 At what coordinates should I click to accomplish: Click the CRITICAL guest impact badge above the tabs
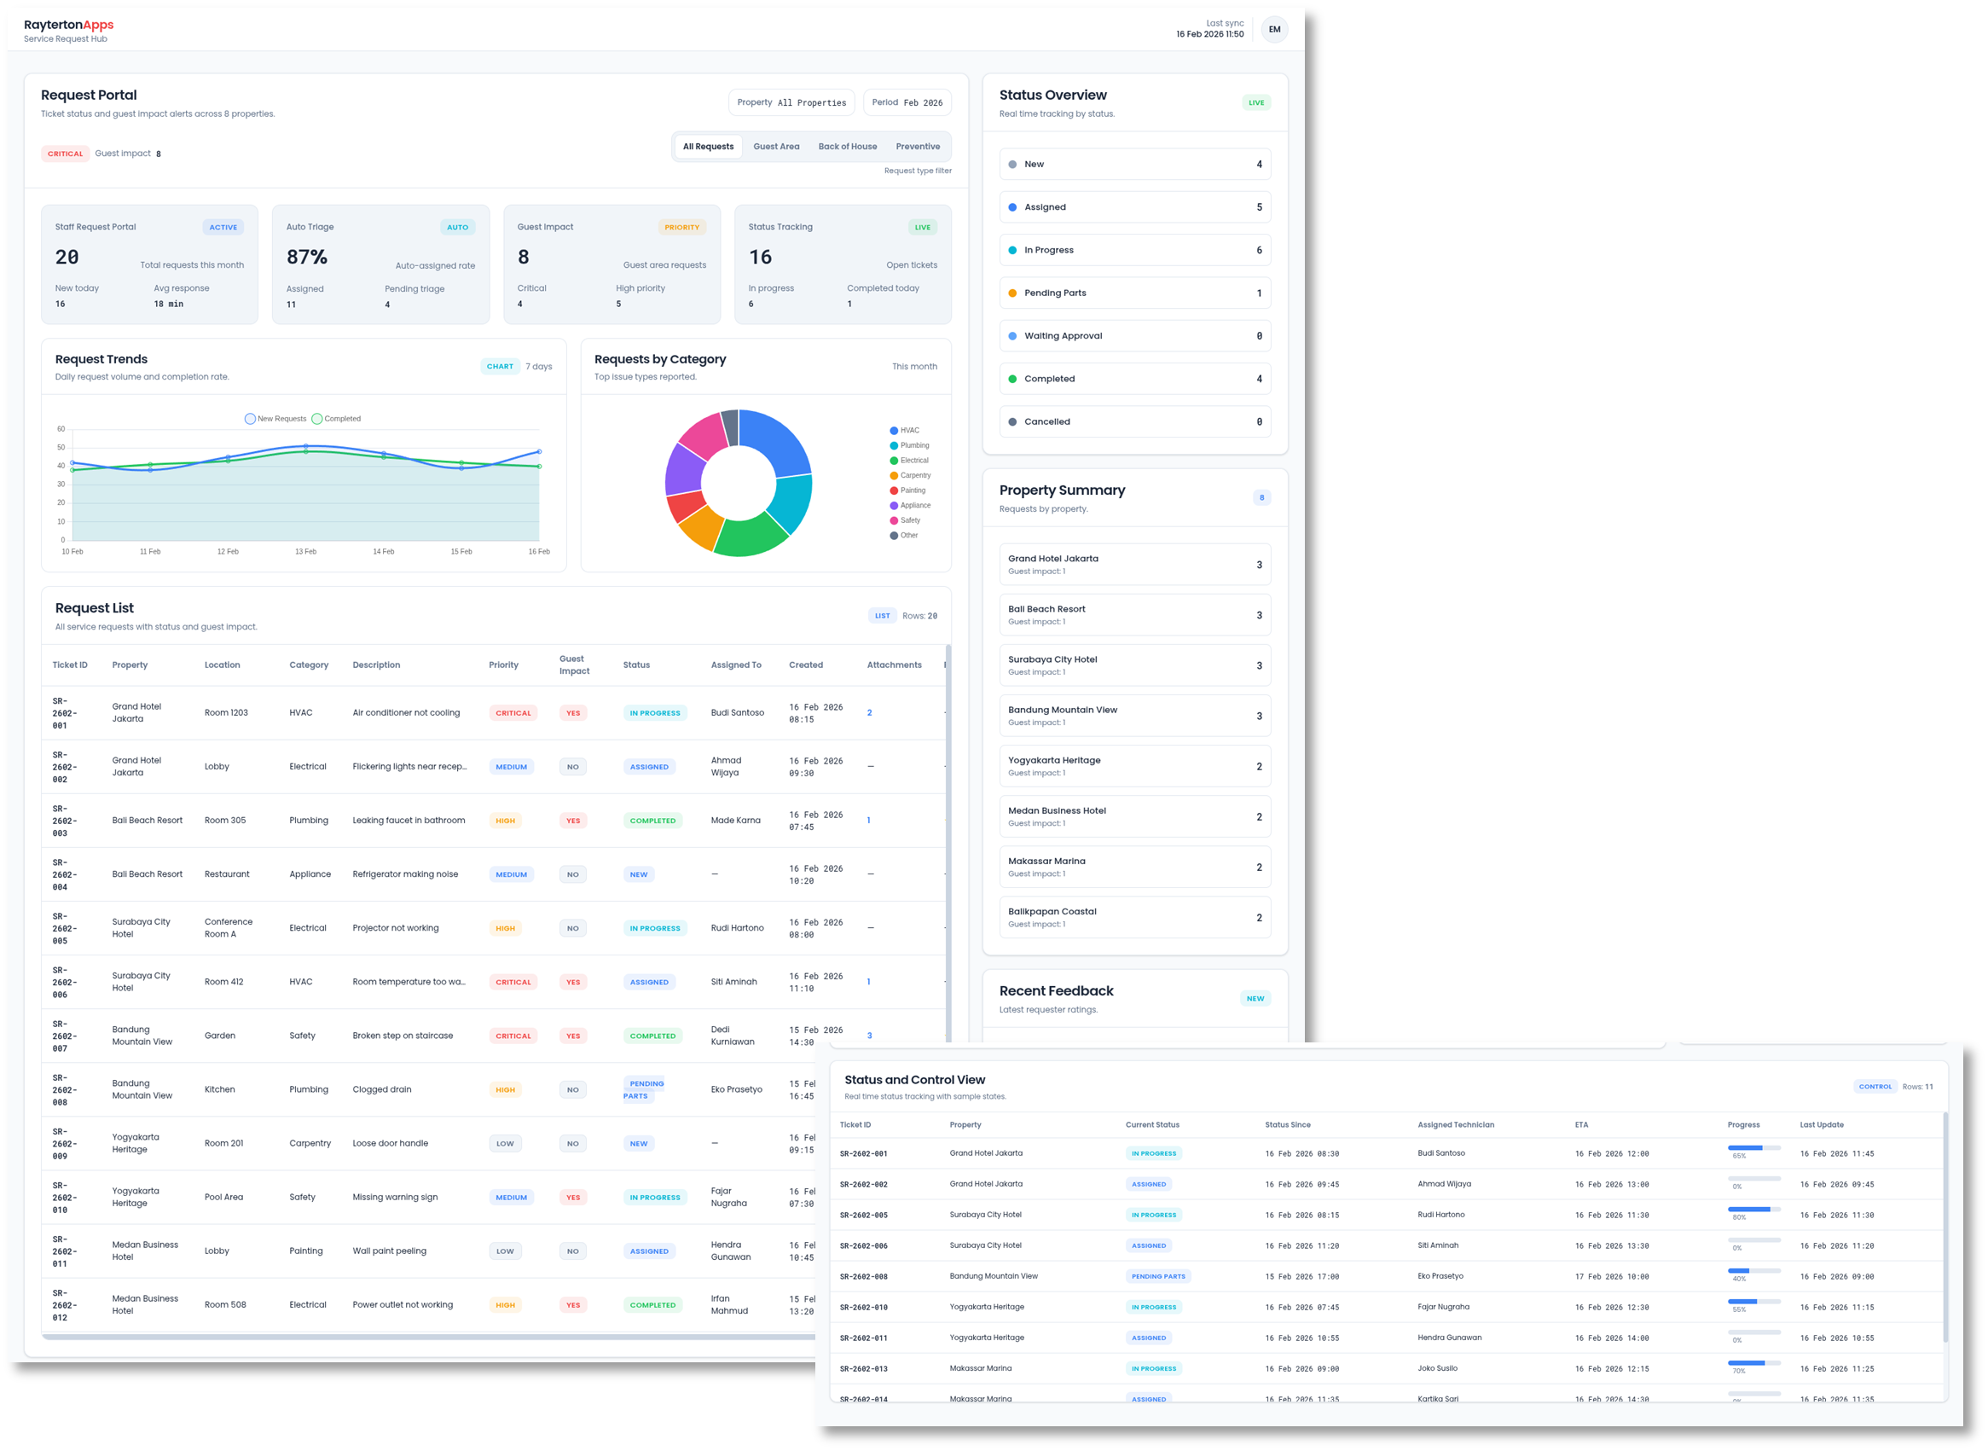click(65, 153)
